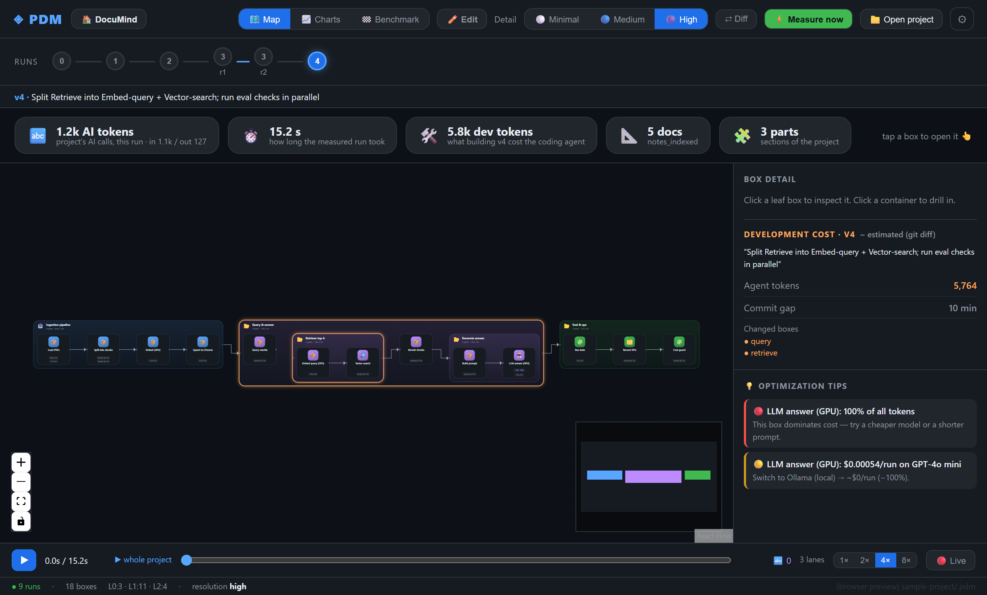Open the settings gear
This screenshot has height=595, width=987.
click(962, 19)
